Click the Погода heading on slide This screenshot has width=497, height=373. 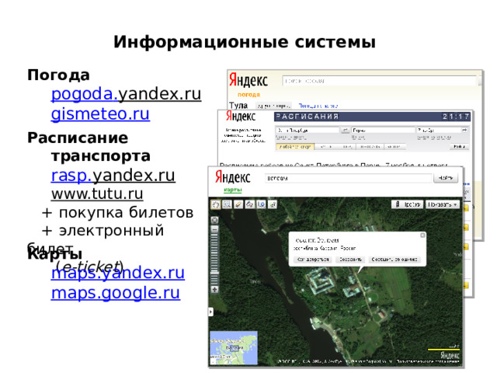click(x=58, y=75)
